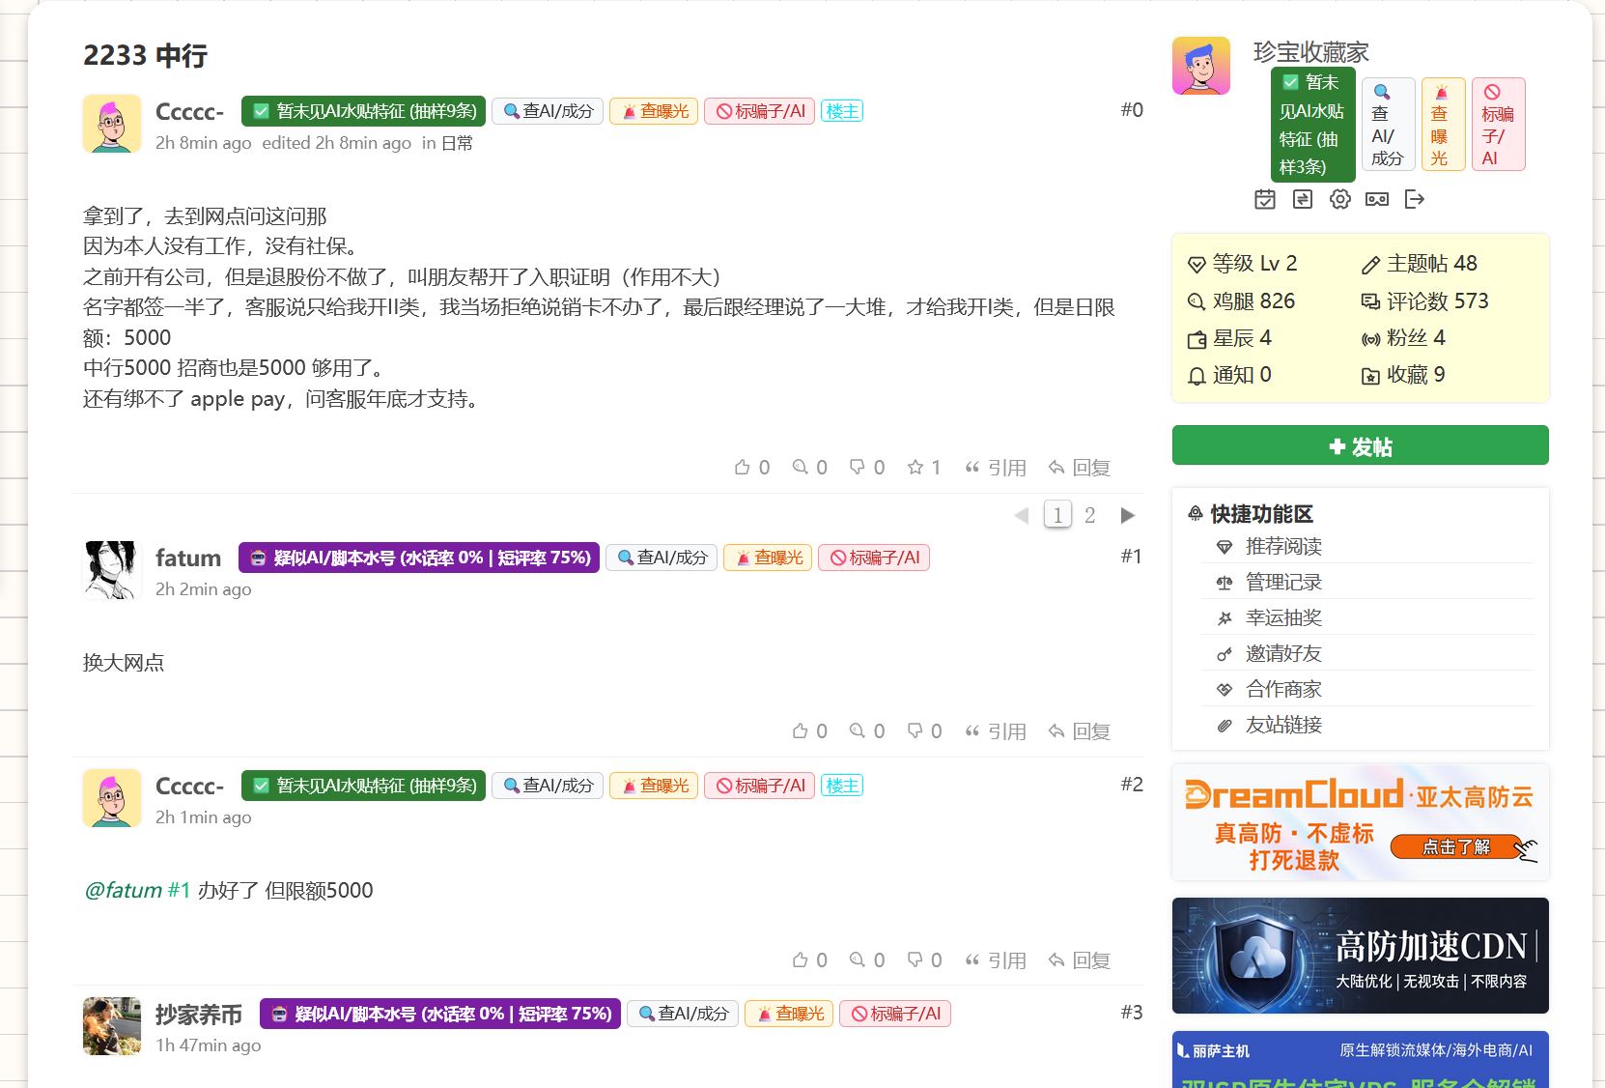The width and height of the screenshot is (1605, 1088).
Task: Select page 2 of the thread
Action: [1090, 515]
